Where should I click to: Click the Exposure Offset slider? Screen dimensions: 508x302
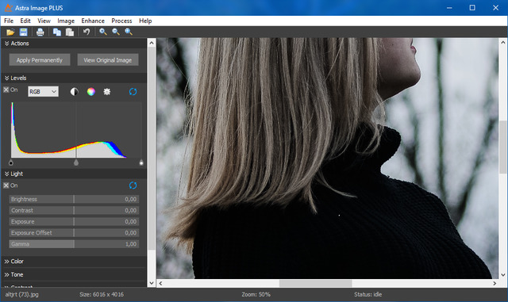coord(74,233)
